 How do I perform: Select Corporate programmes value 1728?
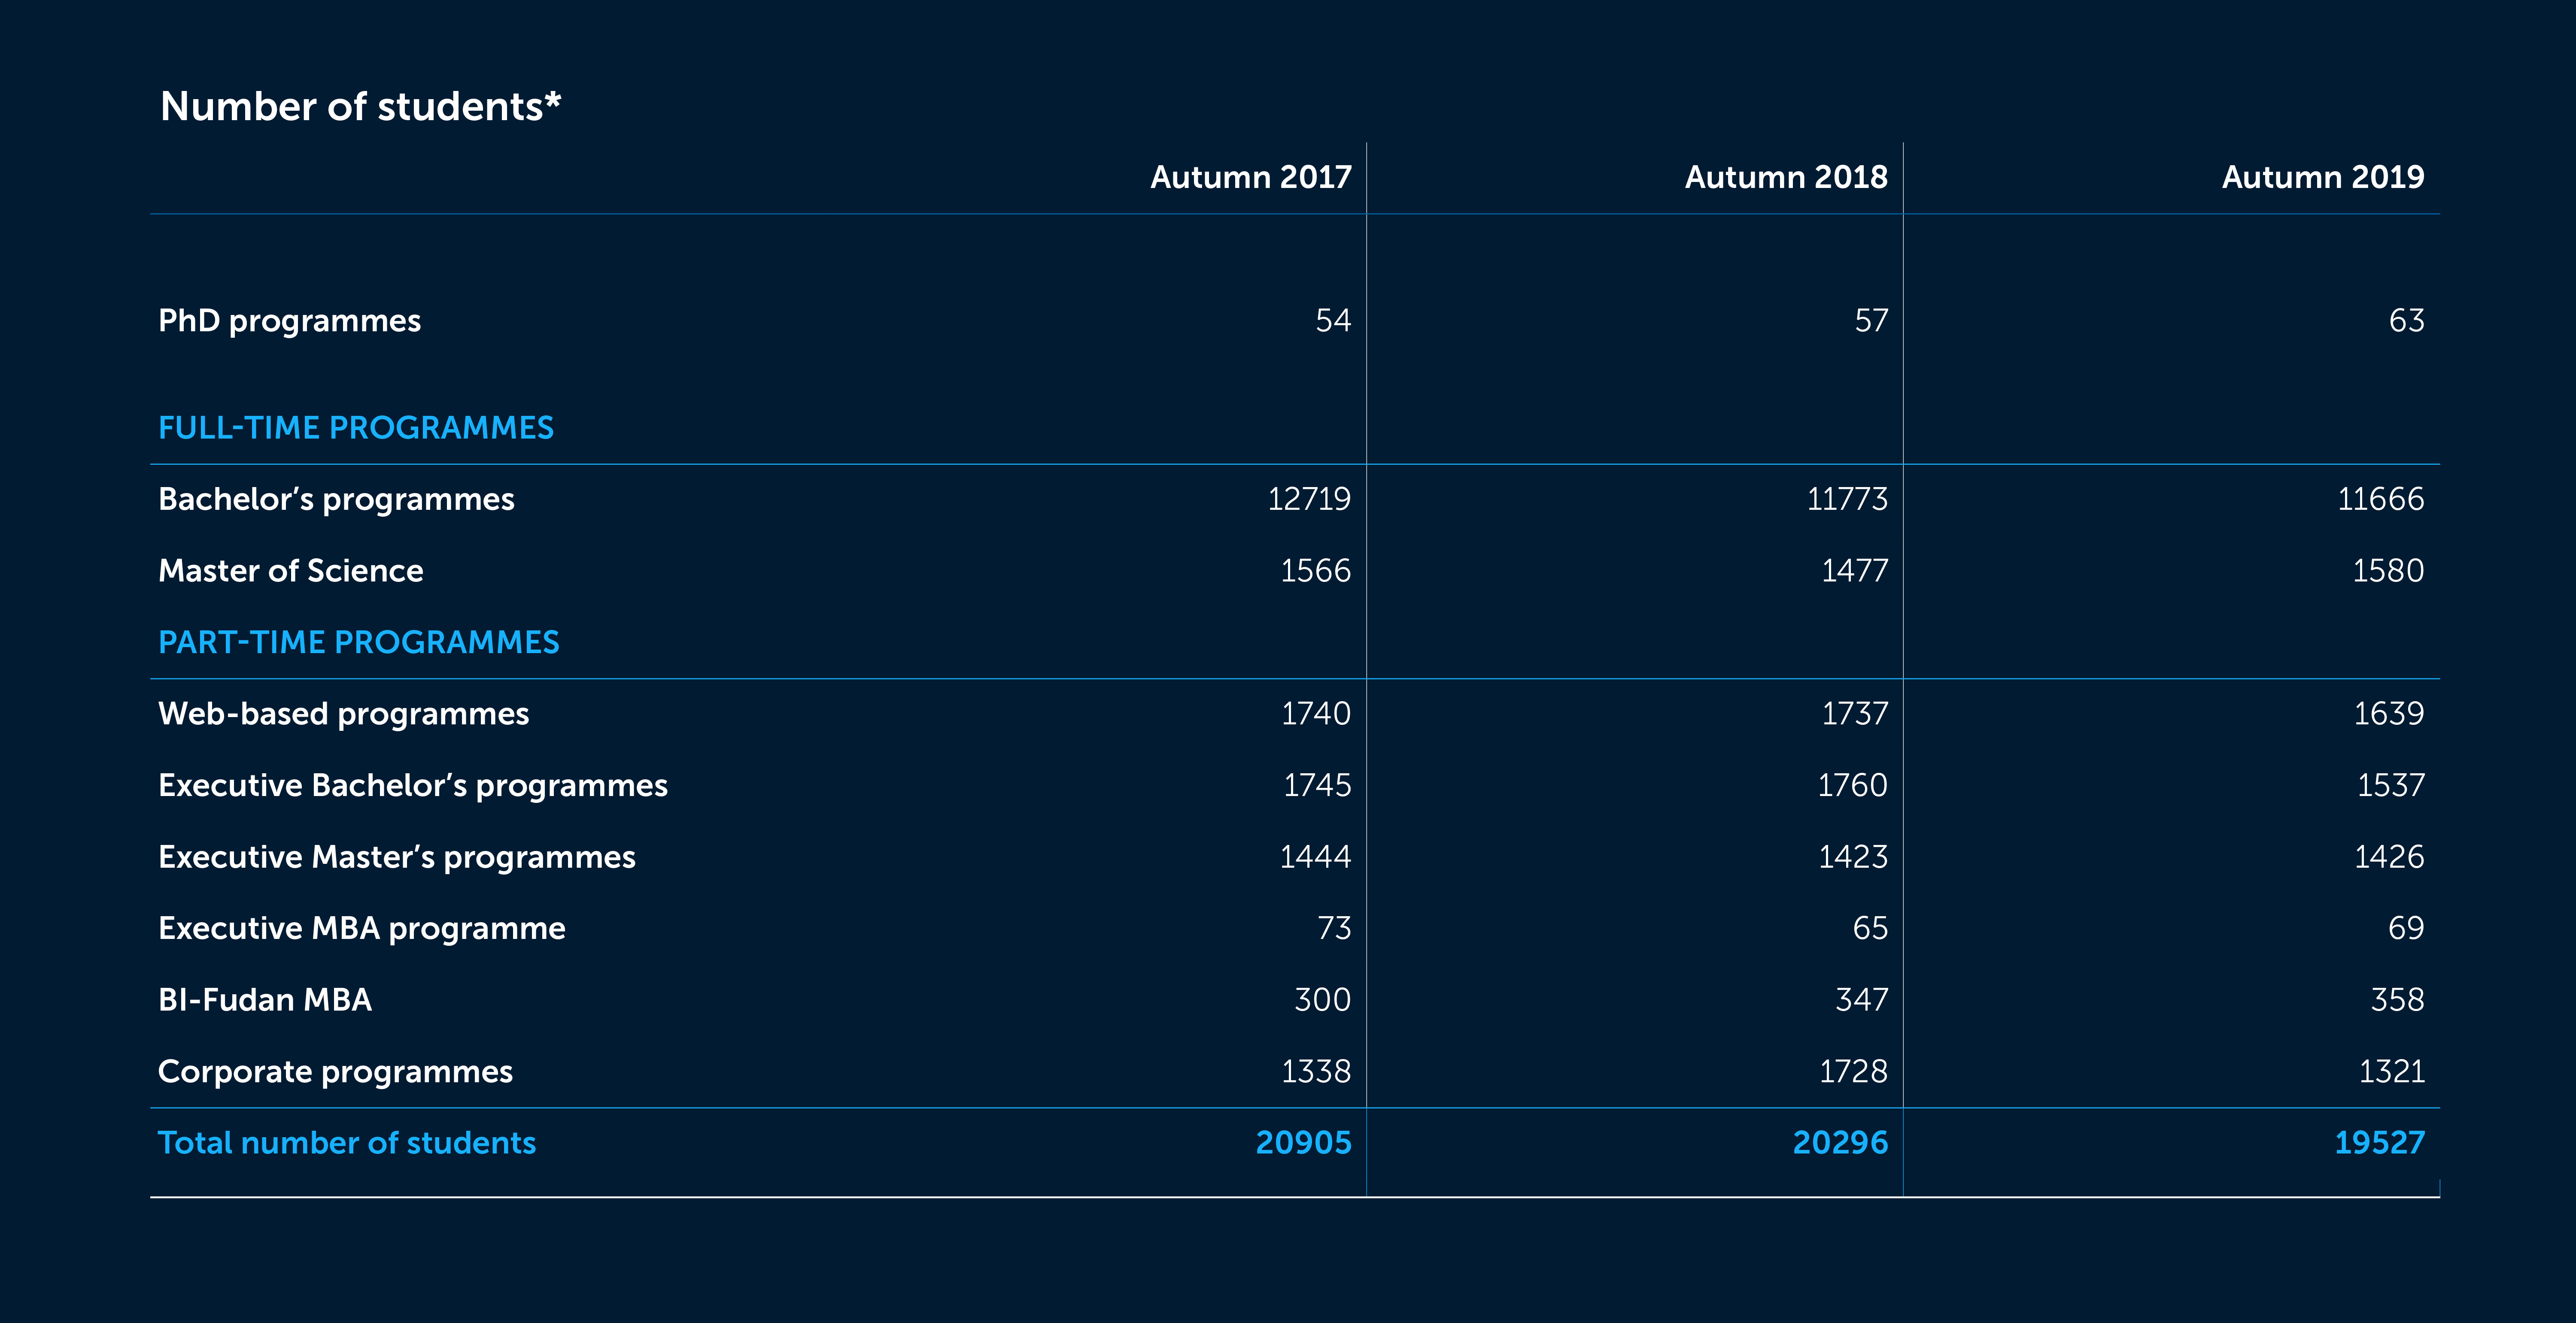pos(1854,1071)
